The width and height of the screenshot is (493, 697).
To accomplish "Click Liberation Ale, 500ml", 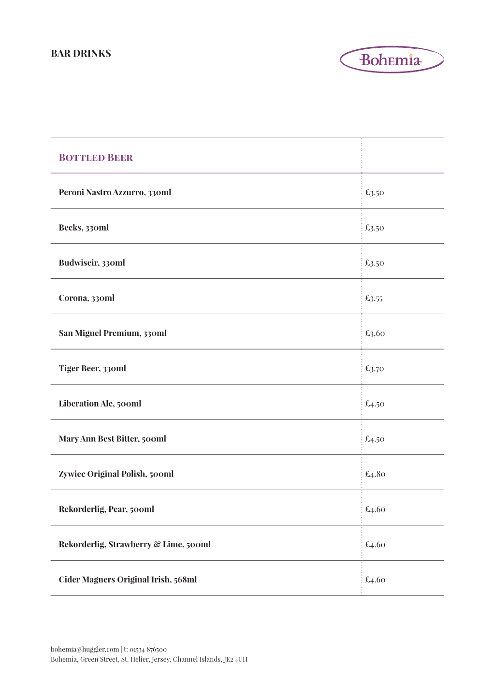I will click(x=100, y=404).
